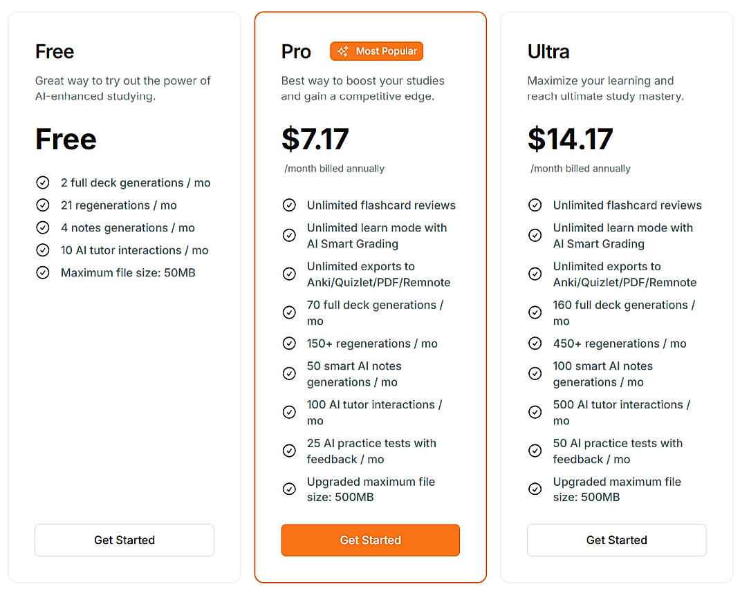This screenshot has width=740, height=593.
Task: Select the checkmark next to 450+ regenerations in Ultra
Action: coord(535,343)
